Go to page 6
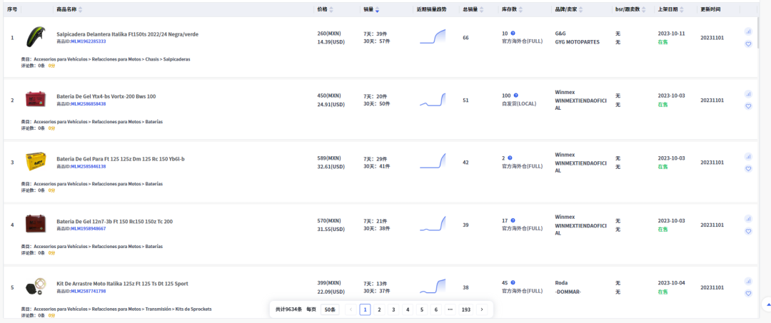 (x=436, y=309)
